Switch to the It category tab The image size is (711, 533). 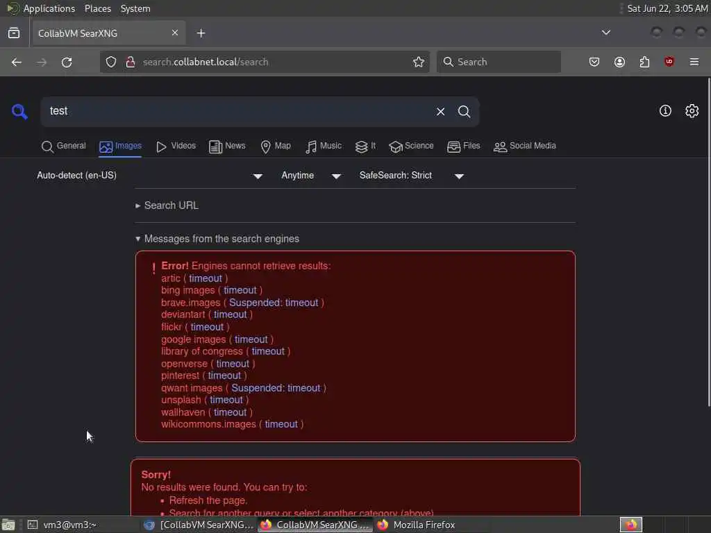click(x=365, y=146)
